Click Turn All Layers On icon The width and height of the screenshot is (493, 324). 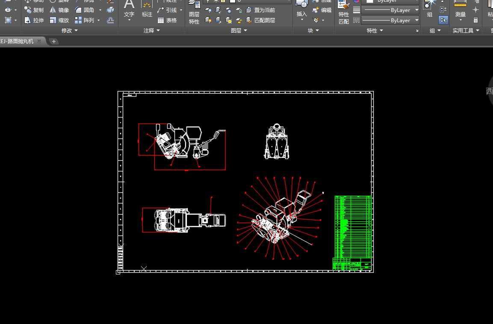pyautogui.click(x=208, y=21)
